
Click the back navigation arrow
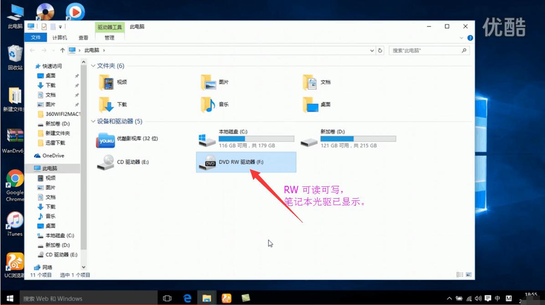click(32, 50)
